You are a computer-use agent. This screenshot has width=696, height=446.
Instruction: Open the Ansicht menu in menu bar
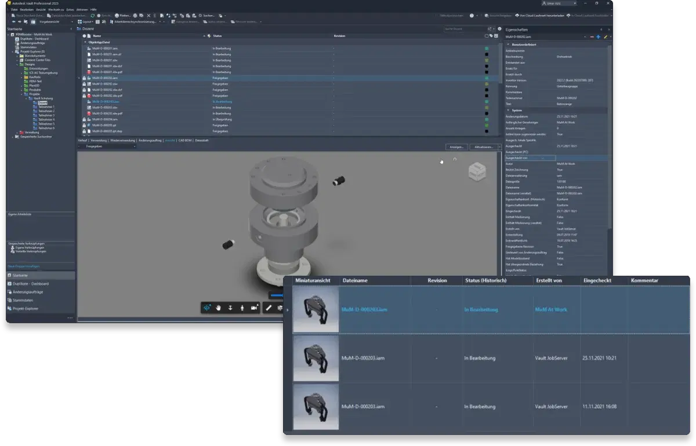[41, 10]
